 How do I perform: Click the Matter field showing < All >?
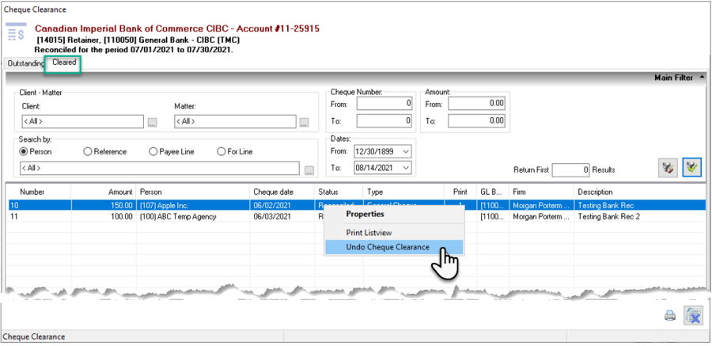pyautogui.click(x=235, y=121)
